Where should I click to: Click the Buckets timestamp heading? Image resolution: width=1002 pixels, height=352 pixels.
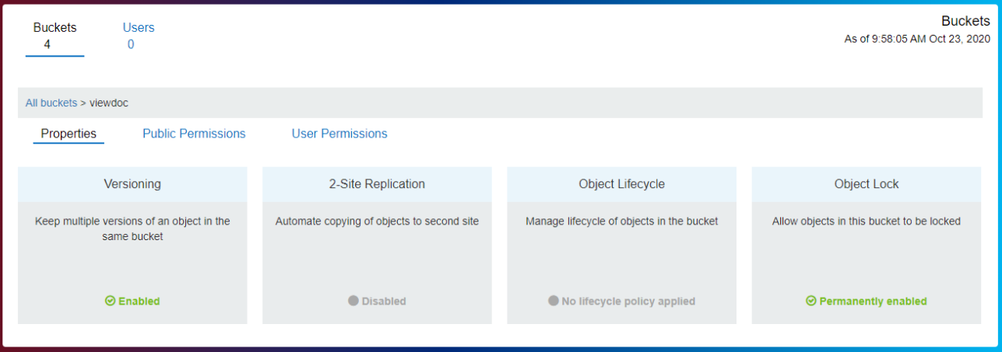pyautogui.click(x=965, y=21)
